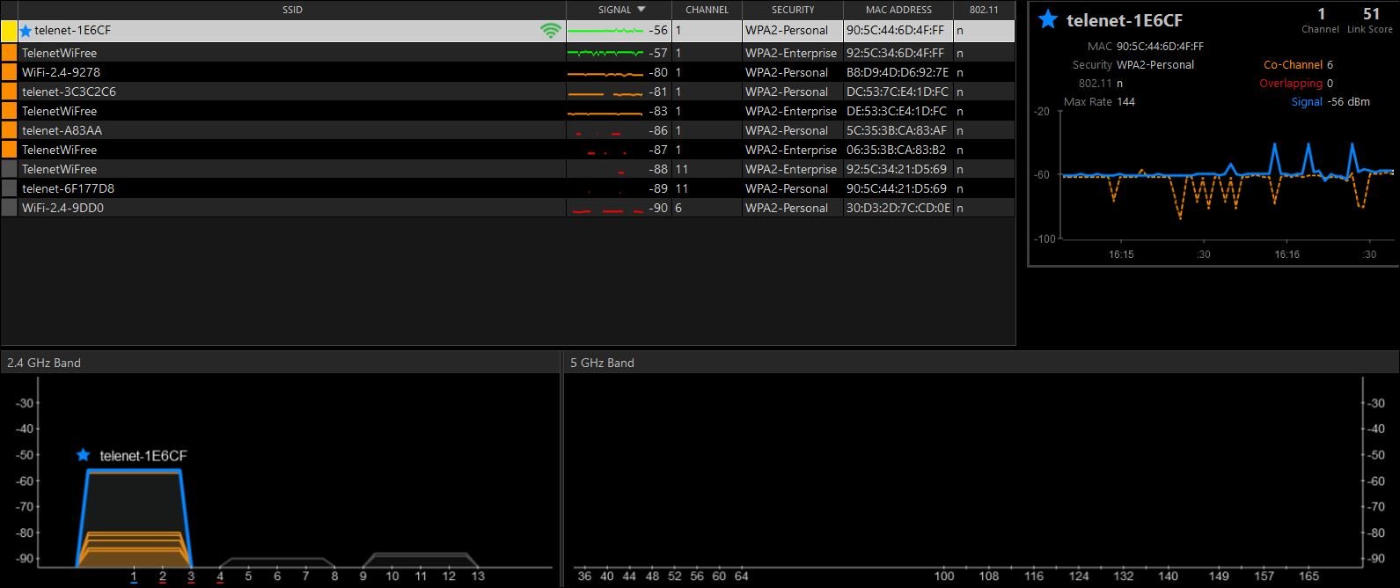Click the MAC ADDRESS column header
Viewport: 1400px width, 588px height.
pos(898,10)
